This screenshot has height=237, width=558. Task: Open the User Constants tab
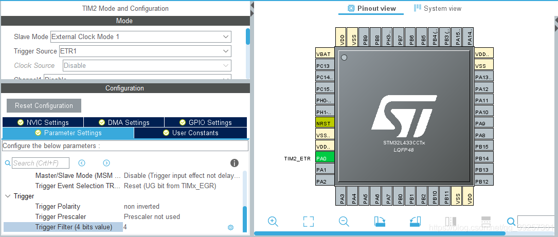click(x=190, y=133)
